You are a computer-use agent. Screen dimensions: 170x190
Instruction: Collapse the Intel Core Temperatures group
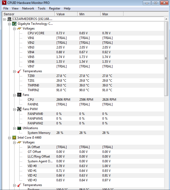[14, 185]
